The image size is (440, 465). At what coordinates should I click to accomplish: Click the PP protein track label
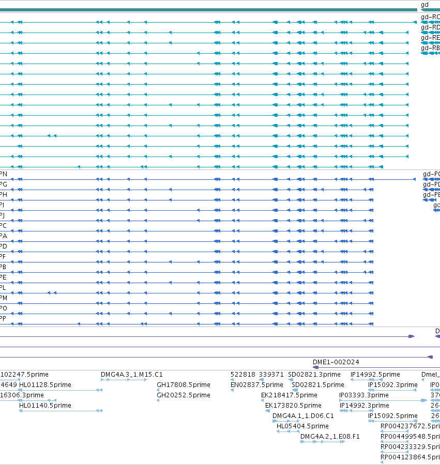[3, 319]
